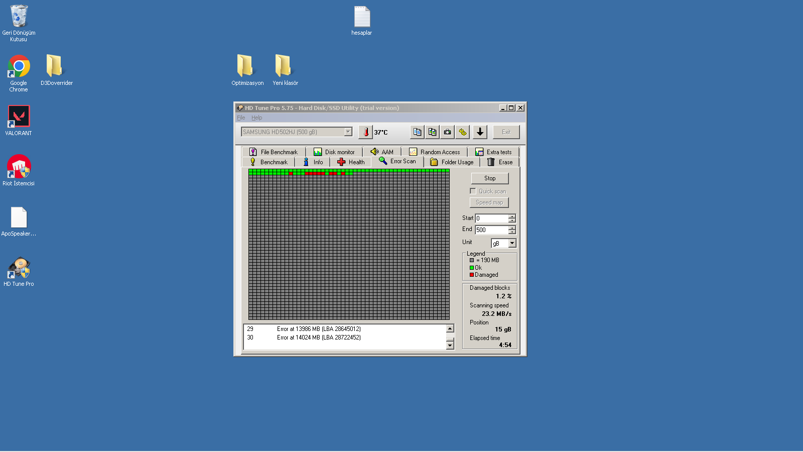This screenshot has width=803, height=452.
Task: Select the Riot İstemcisi desktop icon
Action: coord(19,171)
